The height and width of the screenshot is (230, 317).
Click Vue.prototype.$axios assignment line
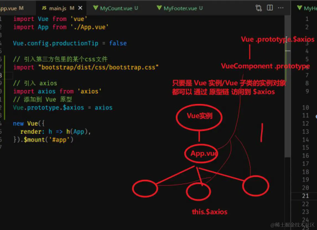point(63,108)
